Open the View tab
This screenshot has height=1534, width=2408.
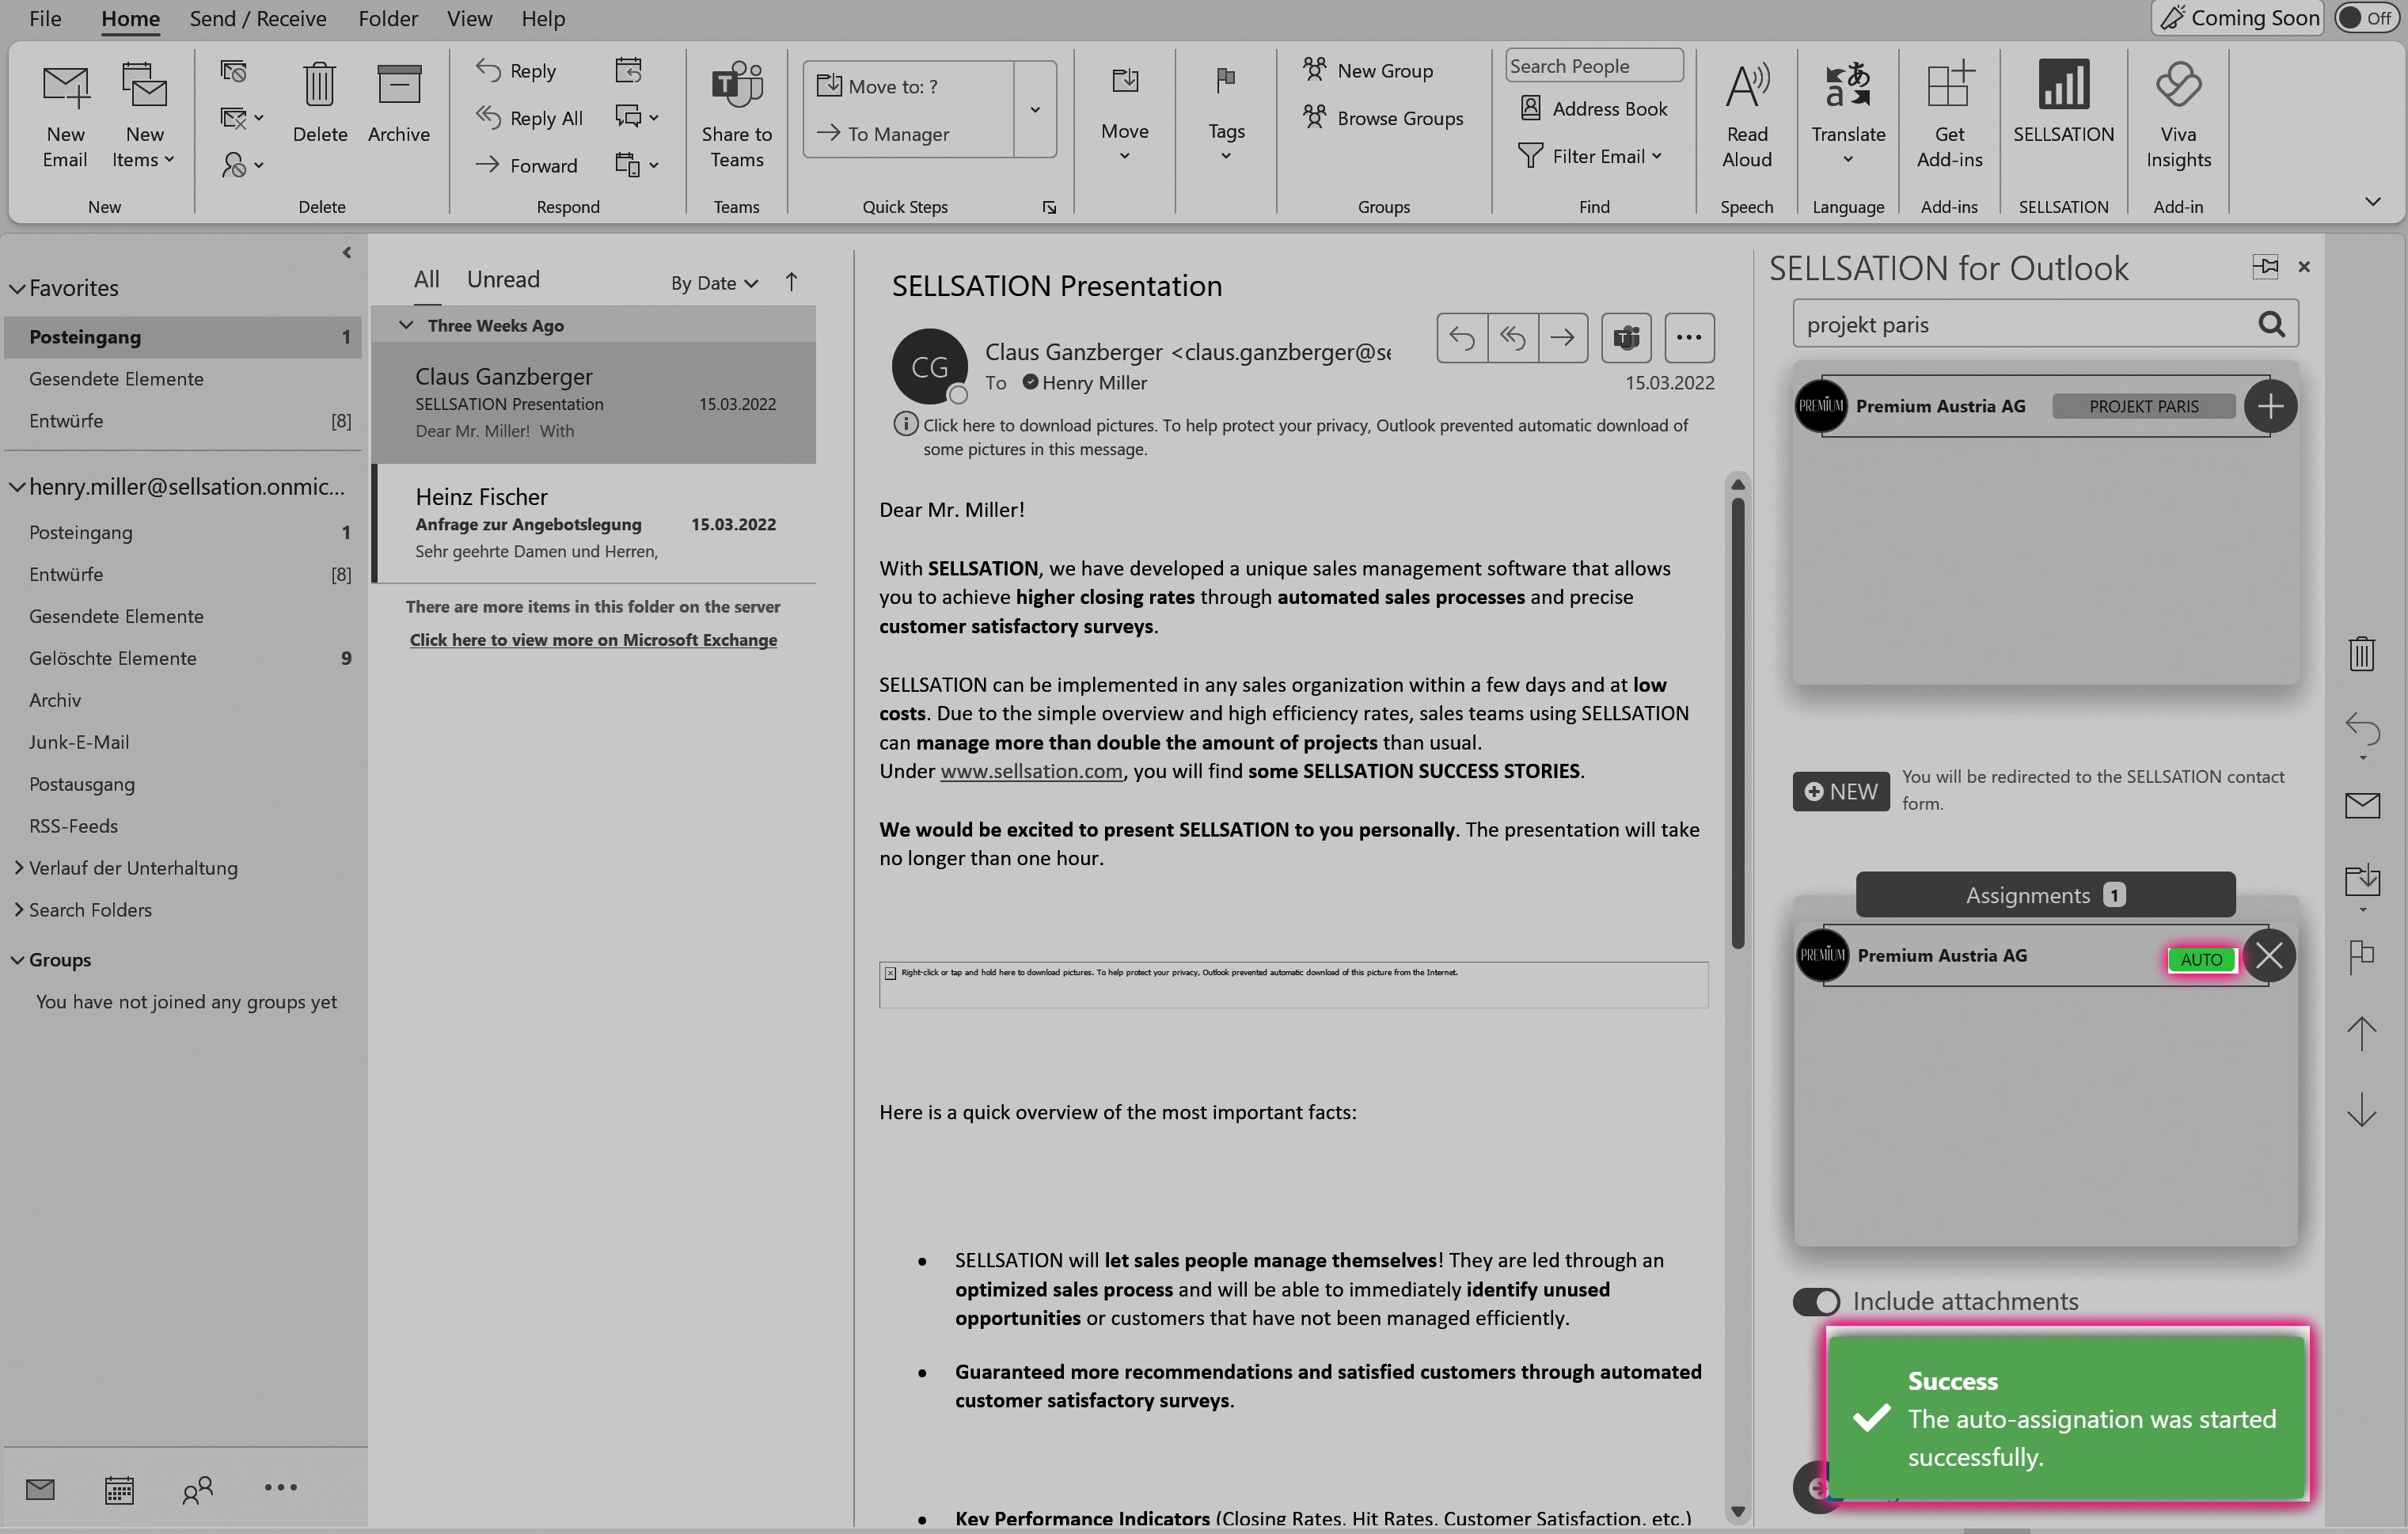click(469, 18)
